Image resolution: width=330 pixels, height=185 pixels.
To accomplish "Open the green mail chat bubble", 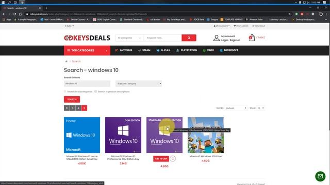I will pyautogui.click(x=320, y=176).
